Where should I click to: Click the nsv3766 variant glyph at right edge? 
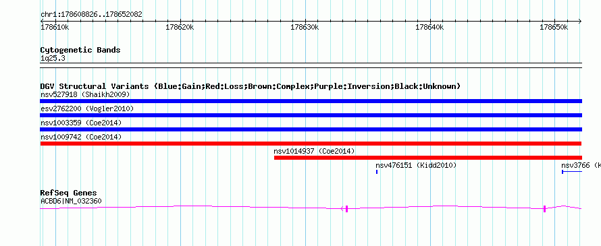click(572, 172)
